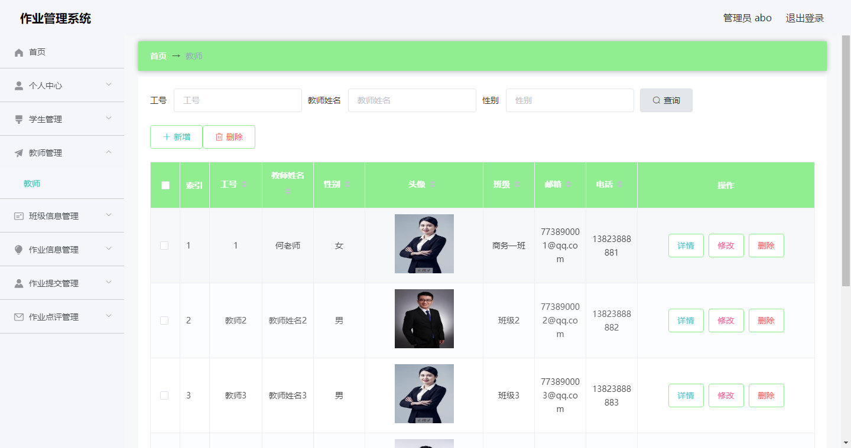Click the 管理员 abo user label
This screenshot has width=851, height=448.
[748, 18]
